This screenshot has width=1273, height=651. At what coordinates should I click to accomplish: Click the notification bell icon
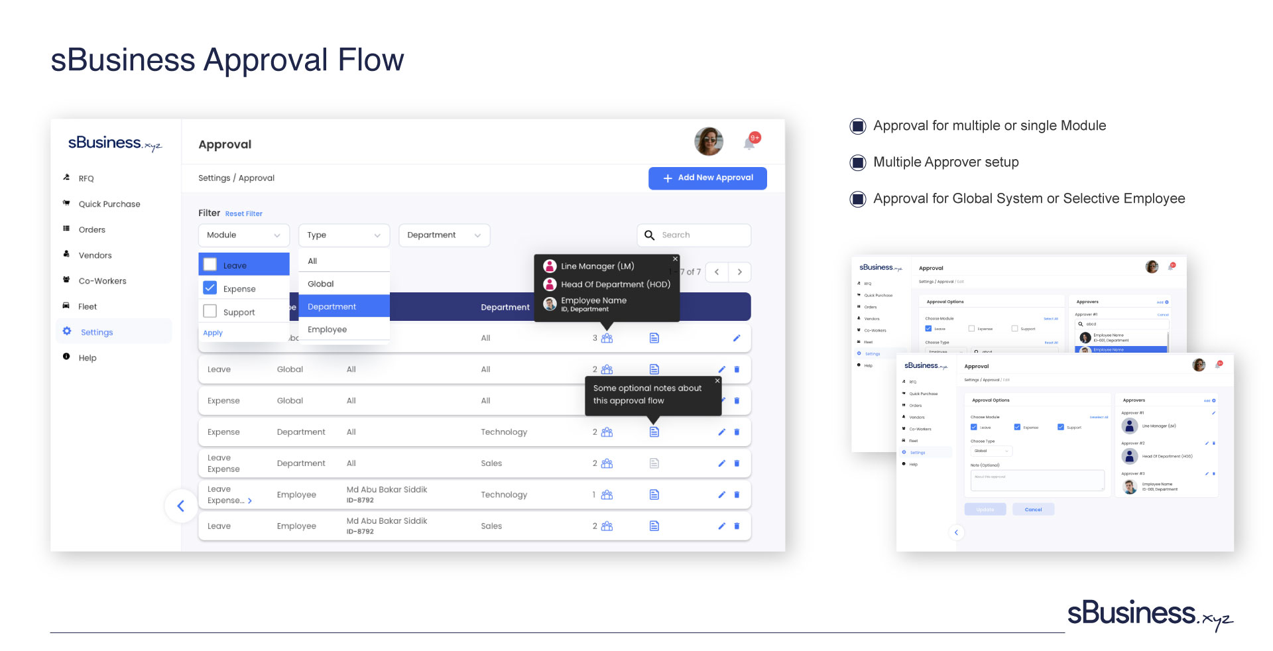tap(750, 142)
